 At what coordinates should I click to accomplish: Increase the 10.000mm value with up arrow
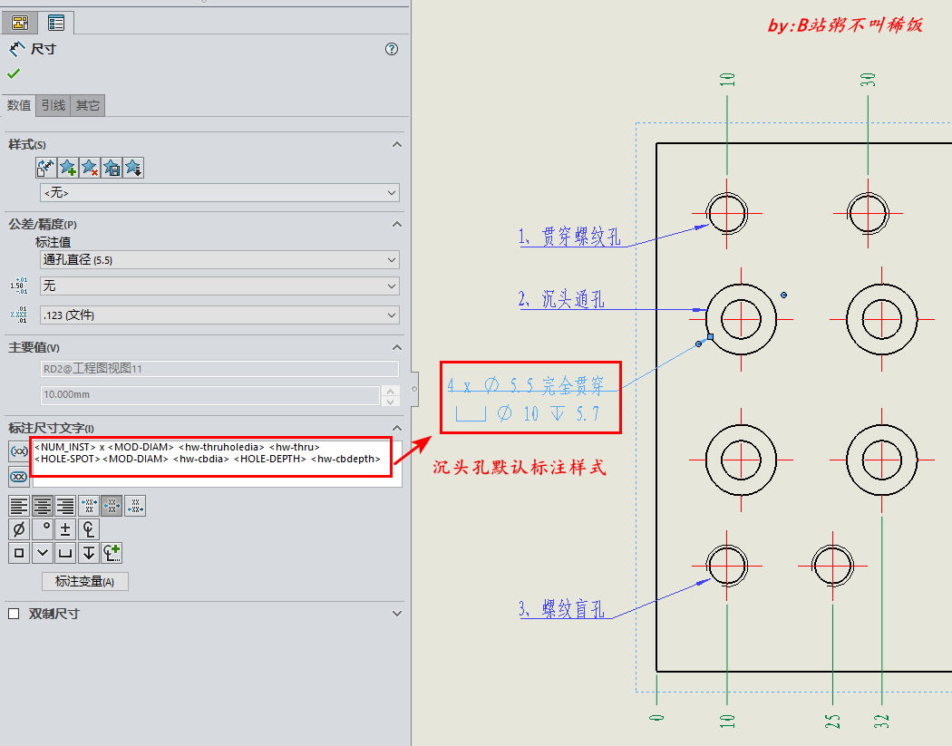click(x=391, y=391)
